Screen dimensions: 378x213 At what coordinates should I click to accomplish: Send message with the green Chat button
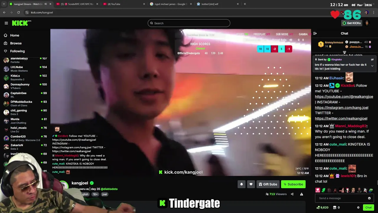pos(368,208)
